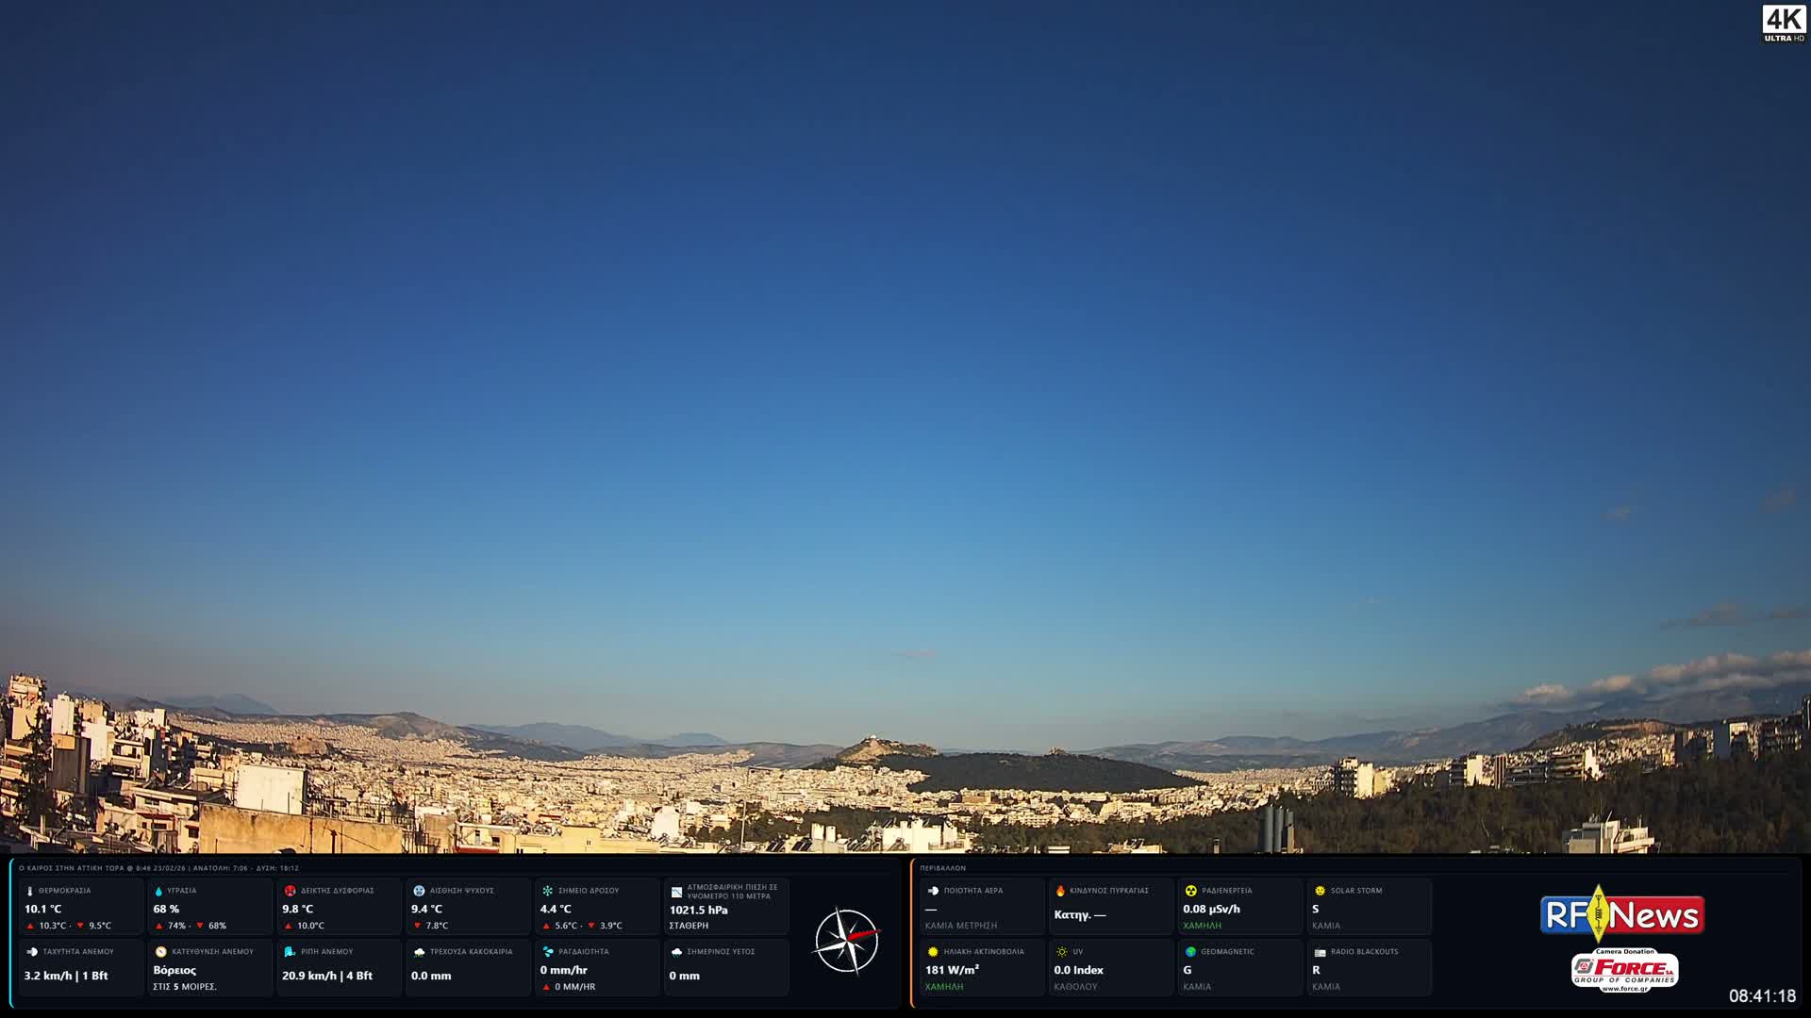Image resolution: width=1811 pixels, height=1018 pixels.
Task: Click the red discomfort index face icon
Action: tap(290, 891)
